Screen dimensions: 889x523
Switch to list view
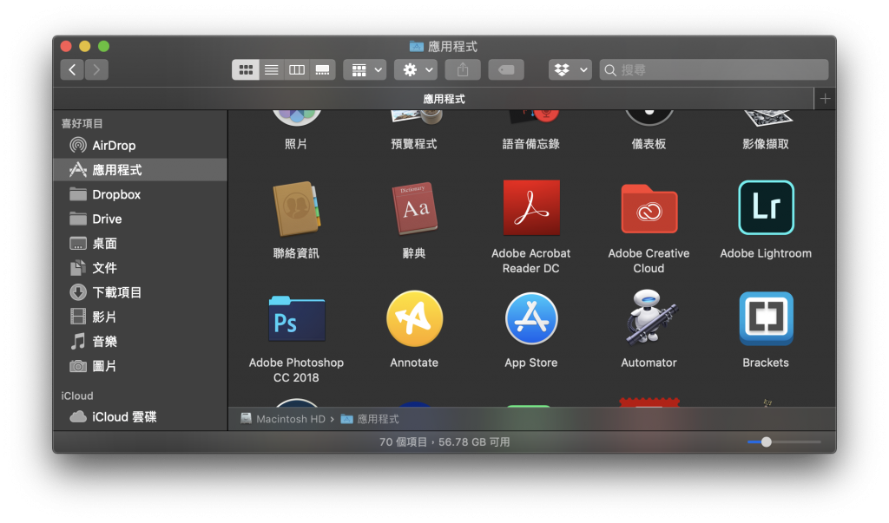click(x=272, y=69)
